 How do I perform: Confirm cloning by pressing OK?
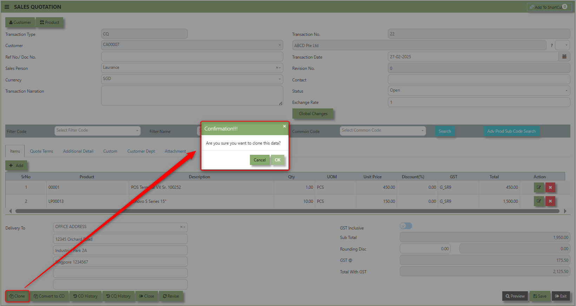tap(277, 160)
